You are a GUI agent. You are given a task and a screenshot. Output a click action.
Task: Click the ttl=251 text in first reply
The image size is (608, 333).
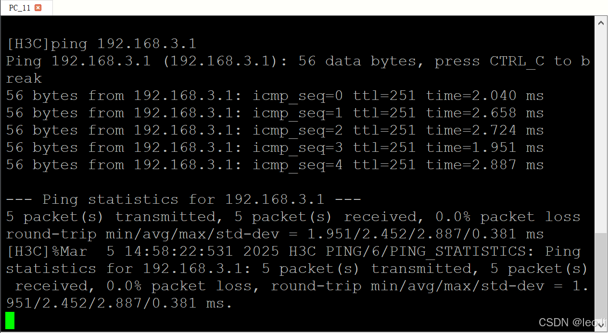pos(385,95)
